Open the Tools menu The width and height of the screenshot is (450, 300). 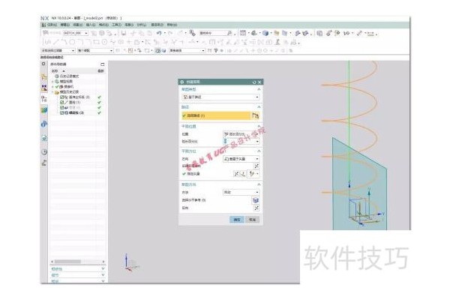pyautogui.click(x=116, y=25)
